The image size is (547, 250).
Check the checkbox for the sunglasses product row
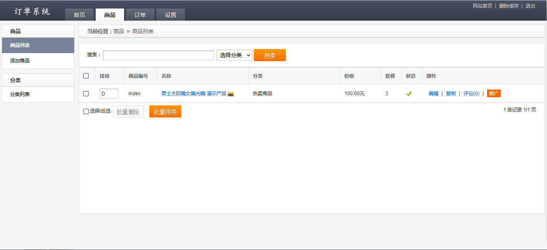[x=86, y=93]
